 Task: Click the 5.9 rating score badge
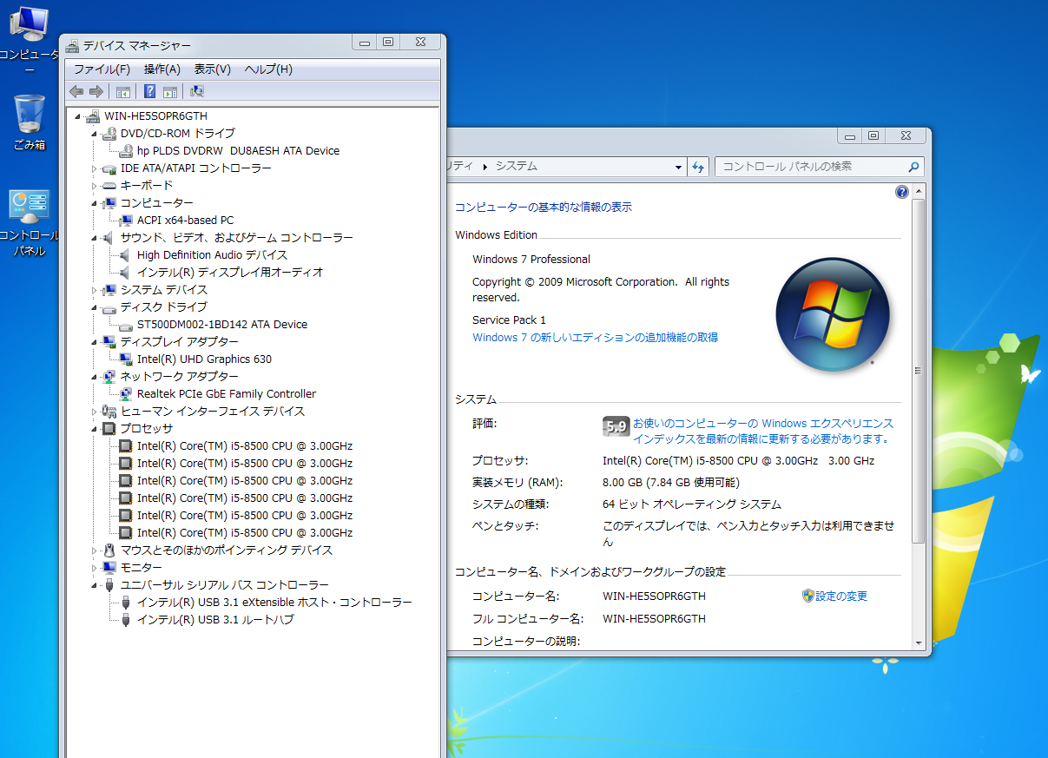click(616, 426)
